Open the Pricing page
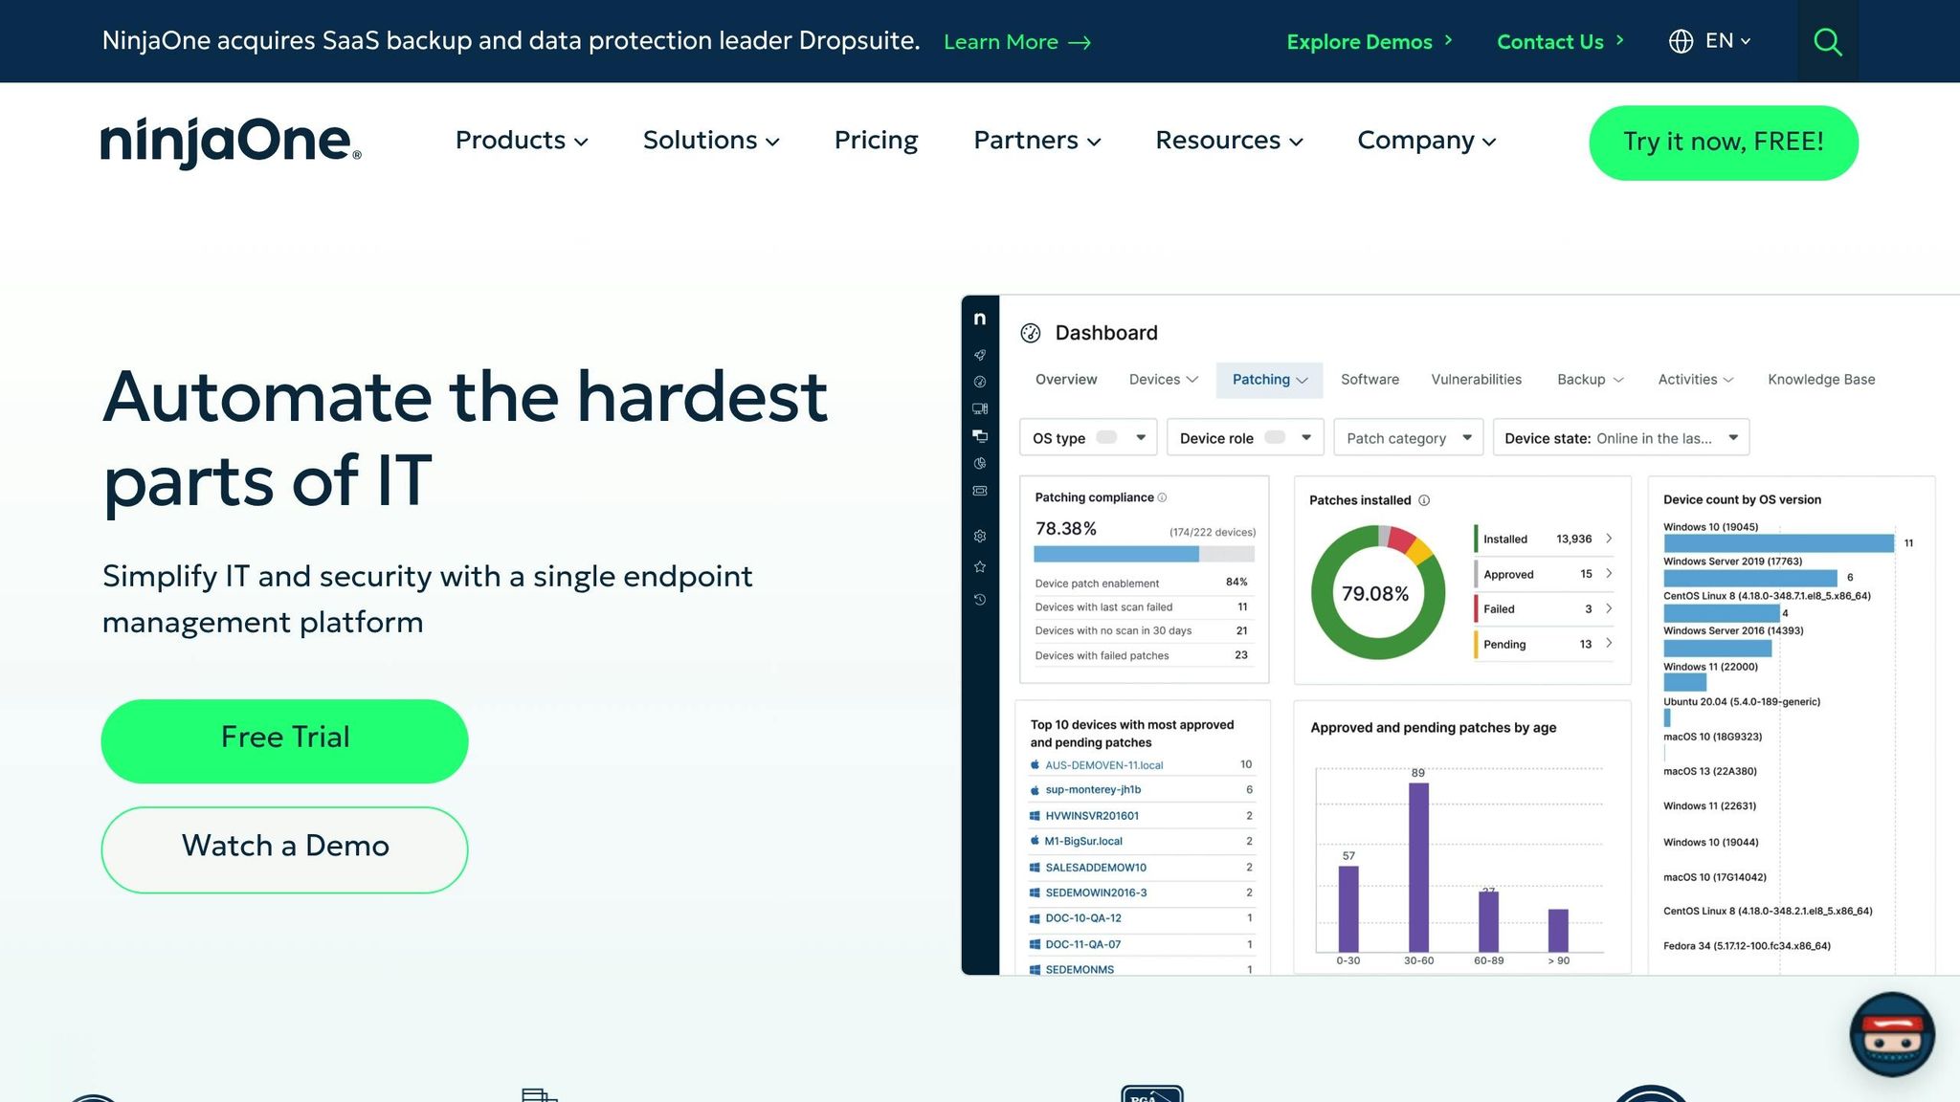 pos(876,141)
